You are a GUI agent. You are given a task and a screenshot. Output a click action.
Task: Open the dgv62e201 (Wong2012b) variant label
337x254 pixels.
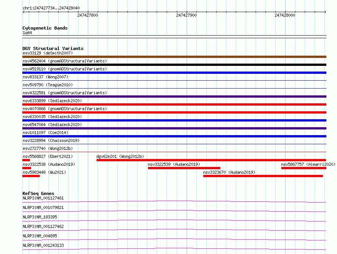[120, 156]
